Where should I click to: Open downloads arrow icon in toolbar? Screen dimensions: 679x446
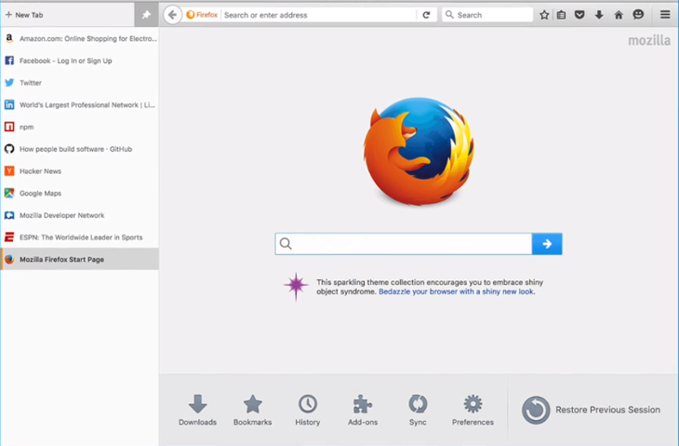tap(599, 15)
